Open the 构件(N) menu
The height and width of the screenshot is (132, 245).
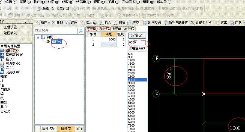click(x=39, y=2)
